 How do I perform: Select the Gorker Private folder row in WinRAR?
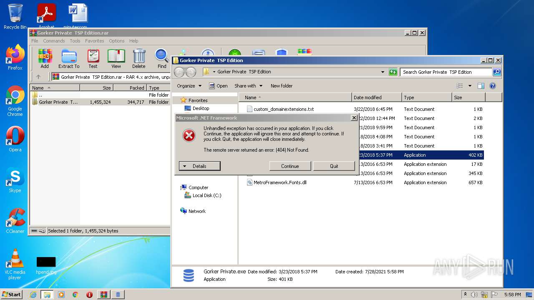pyautogui.click(x=100, y=102)
